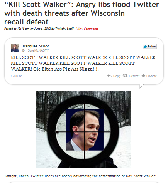
Task: Click the Twitter bird on Follow button
Action: tap(145, 47)
